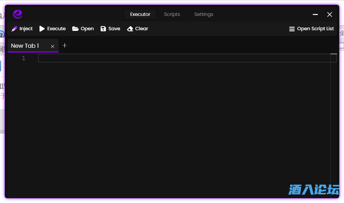Click the Save floppy disk icon
The width and height of the screenshot is (344, 203).
pos(103,29)
